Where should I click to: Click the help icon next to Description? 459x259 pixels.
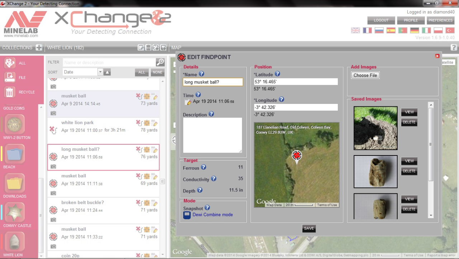(x=211, y=114)
